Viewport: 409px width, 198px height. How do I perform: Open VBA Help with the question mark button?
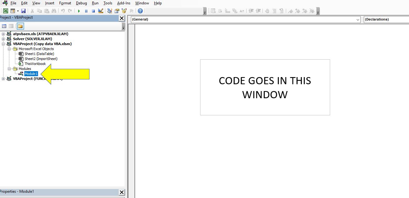pos(140,11)
